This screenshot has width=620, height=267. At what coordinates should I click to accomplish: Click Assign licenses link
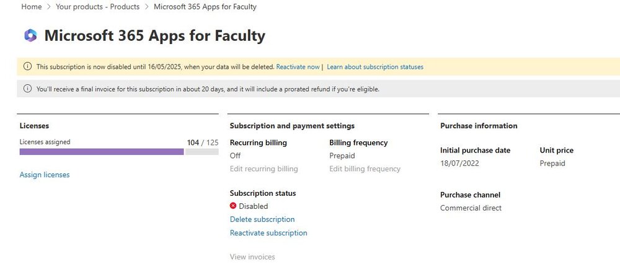(45, 175)
